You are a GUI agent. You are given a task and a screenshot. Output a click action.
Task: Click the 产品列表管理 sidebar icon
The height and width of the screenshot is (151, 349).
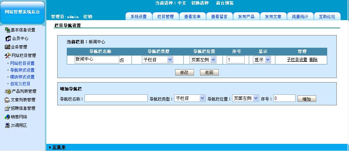7,91
